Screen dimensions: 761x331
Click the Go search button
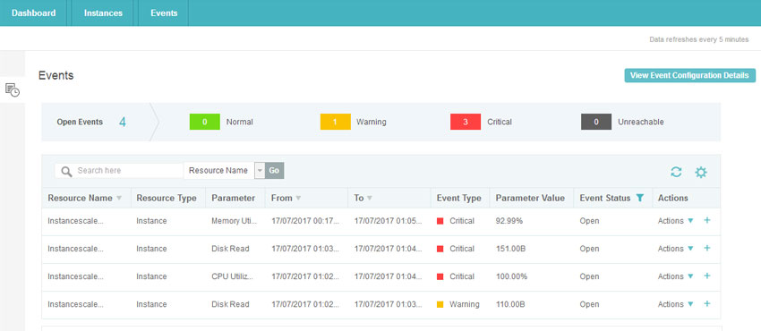274,171
